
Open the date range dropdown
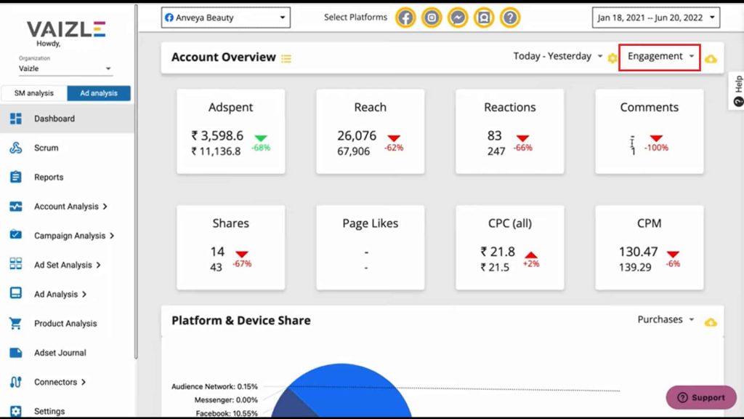click(x=656, y=17)
